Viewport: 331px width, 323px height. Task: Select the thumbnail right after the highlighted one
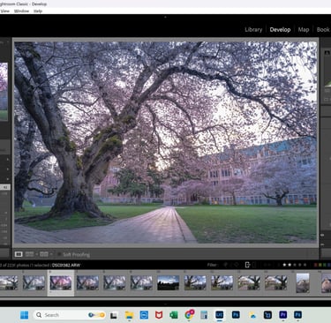click(x=87, y=282)
